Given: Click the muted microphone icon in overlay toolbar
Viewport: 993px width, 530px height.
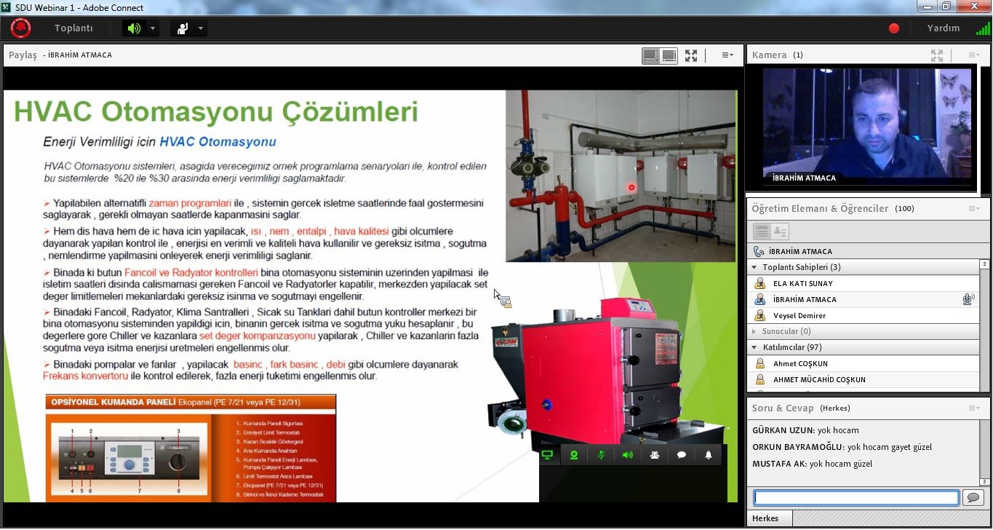Looking at the screenshot, I should 601,455.
